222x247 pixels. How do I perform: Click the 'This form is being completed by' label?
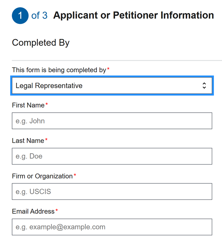[59, 70]
